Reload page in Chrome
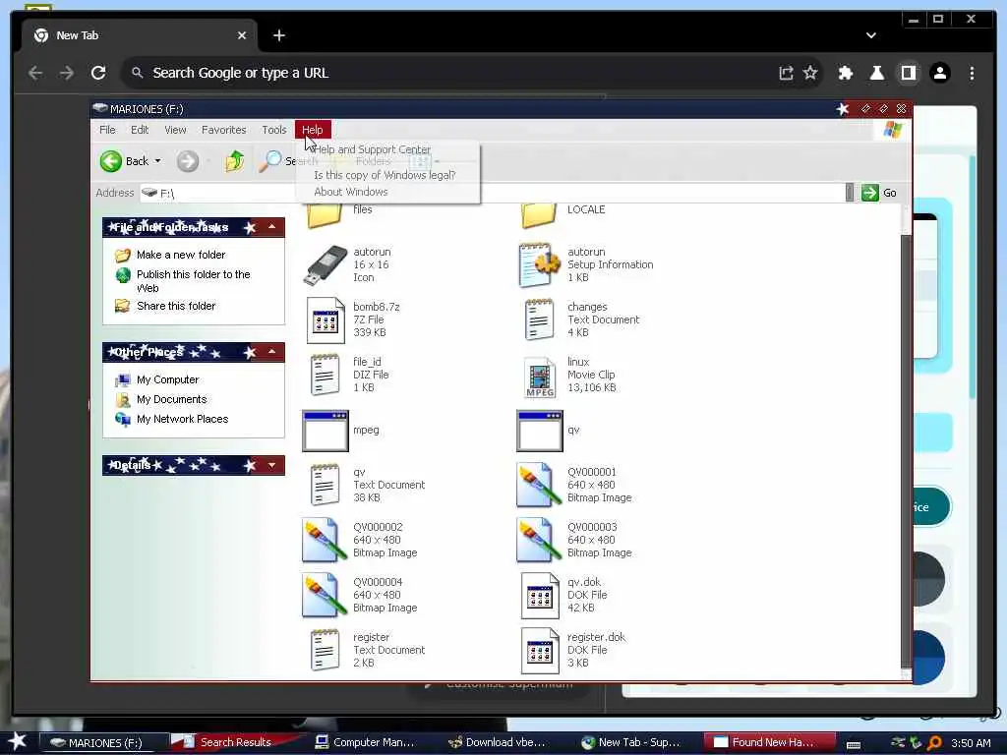1007x755 pixels. pos(98,73)
